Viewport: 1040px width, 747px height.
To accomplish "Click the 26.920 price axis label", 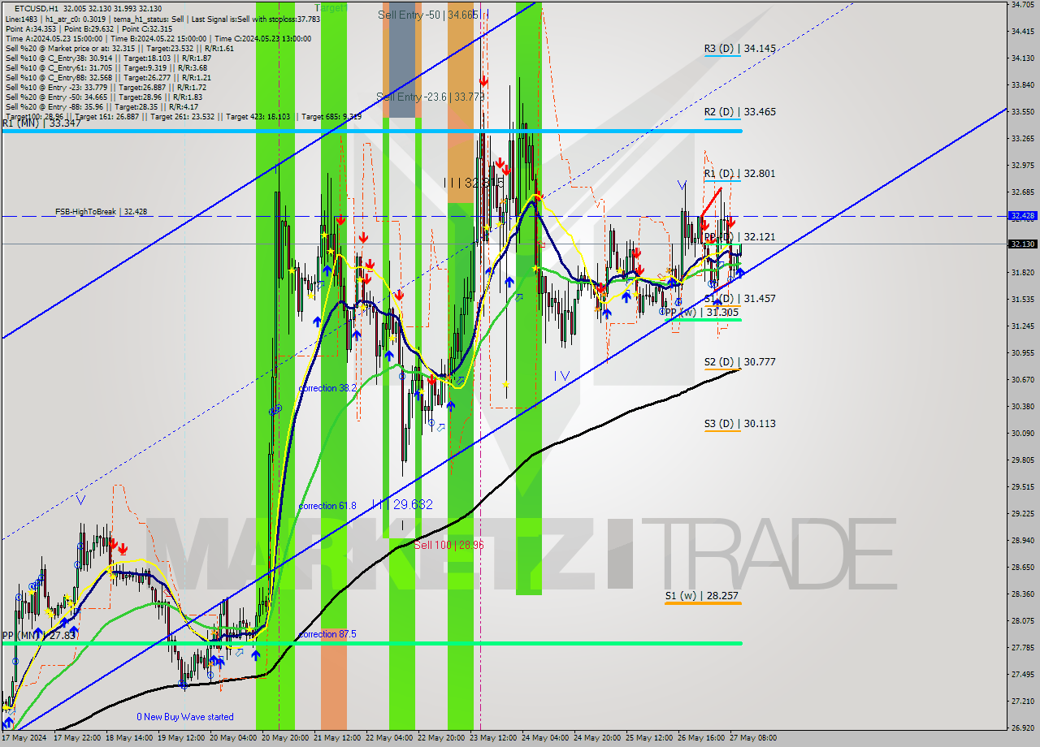I will point(1021,728).
